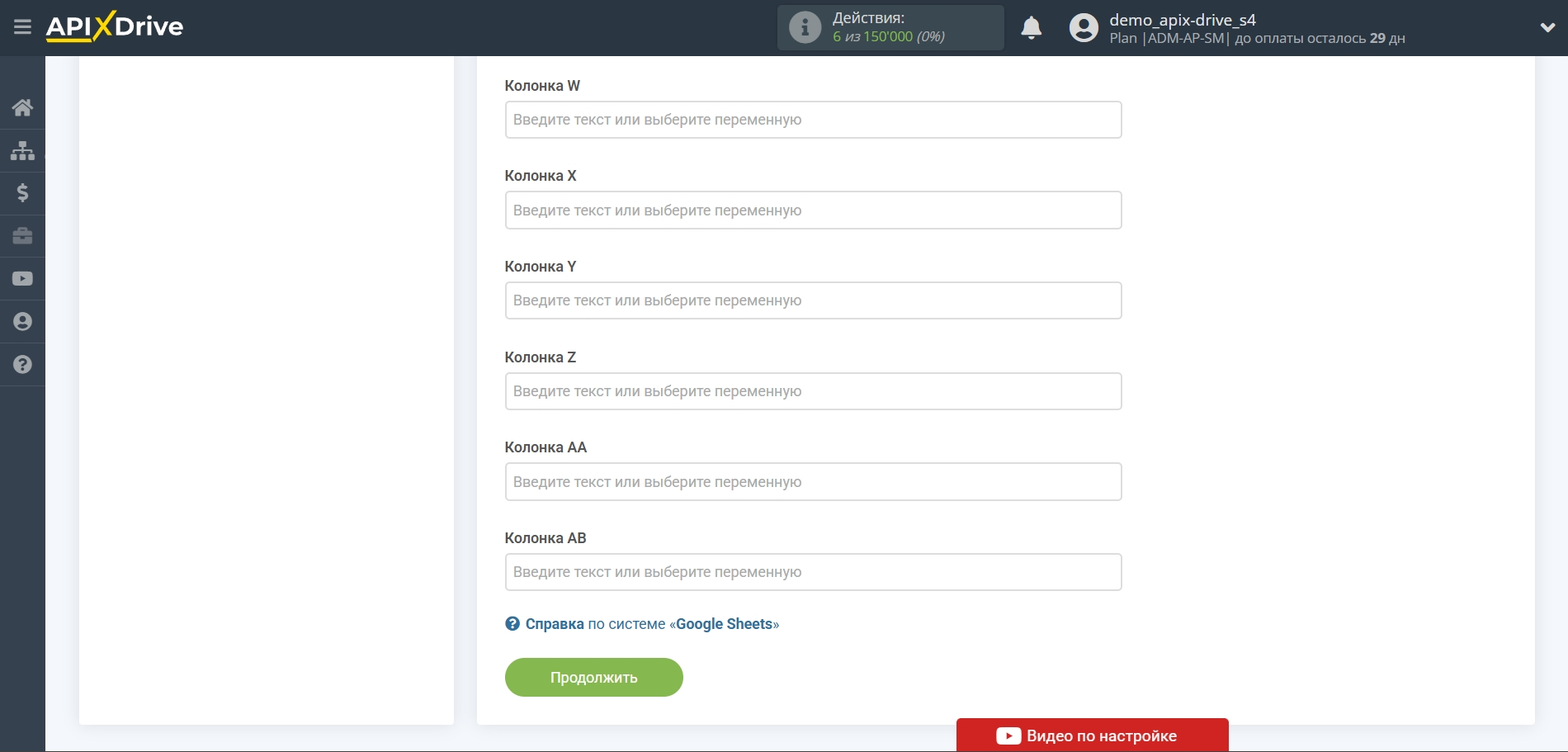Select the Home icon in sidebar
Screen dimensions: 1568x752
point(22,107)
